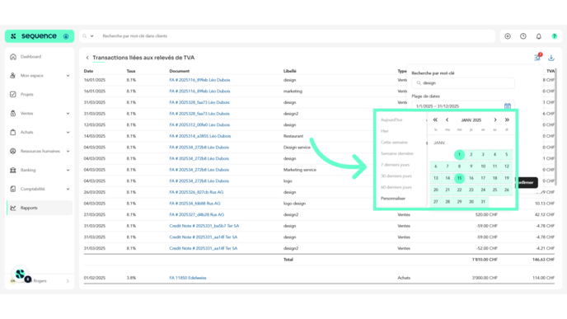Toggle the filter icon with red badge

click(537, 57)
